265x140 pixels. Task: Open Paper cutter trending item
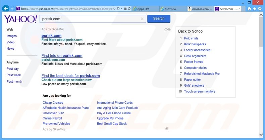(193, 80)
